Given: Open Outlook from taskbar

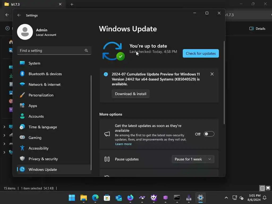Looking at the screenshot, I should pos(119,198).
